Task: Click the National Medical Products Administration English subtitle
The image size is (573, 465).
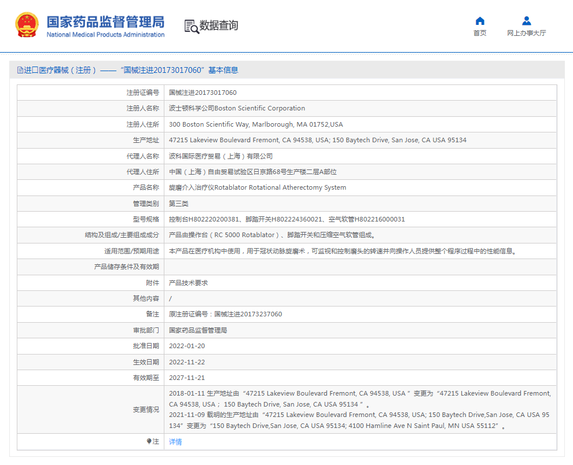Action: (x=105, y=35)
